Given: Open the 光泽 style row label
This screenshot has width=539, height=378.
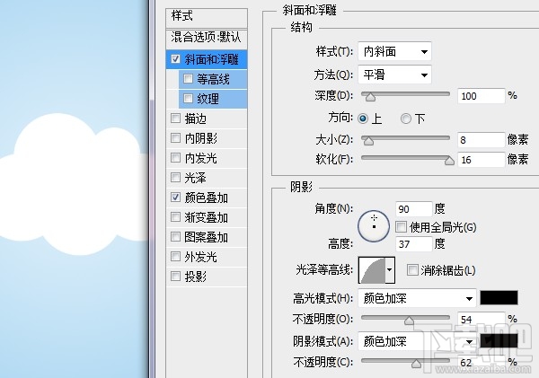Looking at the screenshot, I should coord(195,178).
